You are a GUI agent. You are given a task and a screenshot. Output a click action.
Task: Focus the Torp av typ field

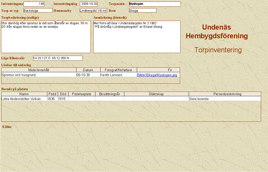(38, 10)
